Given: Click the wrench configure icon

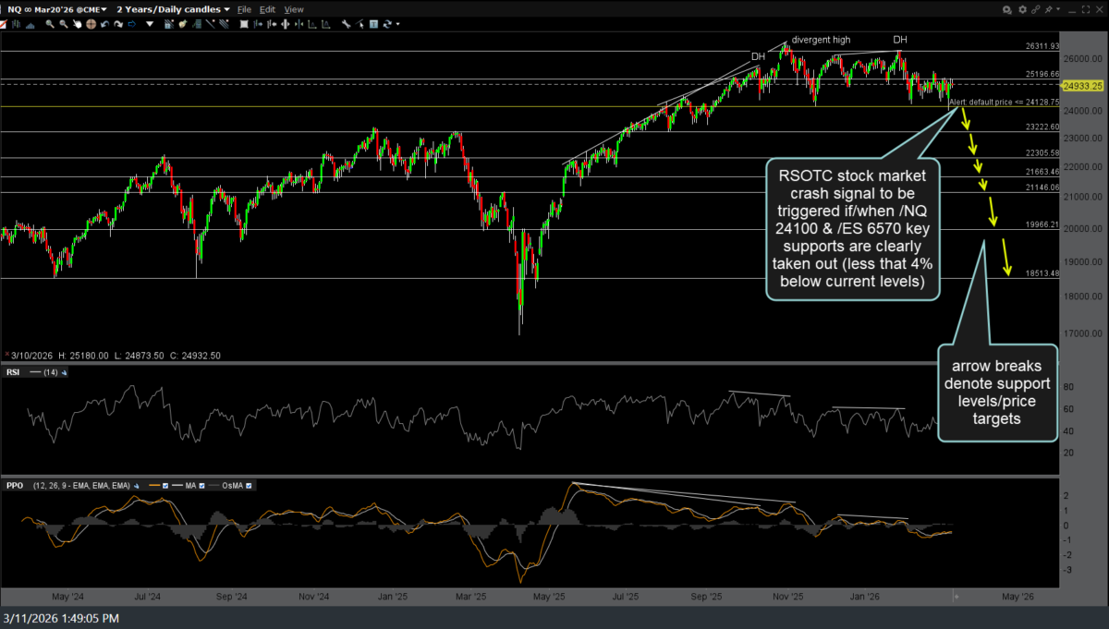Looking at the screenshot, I should [346, 24].
